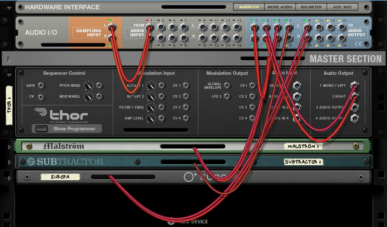Click Filter 1 Freq trim knob
Image resolution: width=387 pixels, height=227 pixels.
(x=151, y=108)
